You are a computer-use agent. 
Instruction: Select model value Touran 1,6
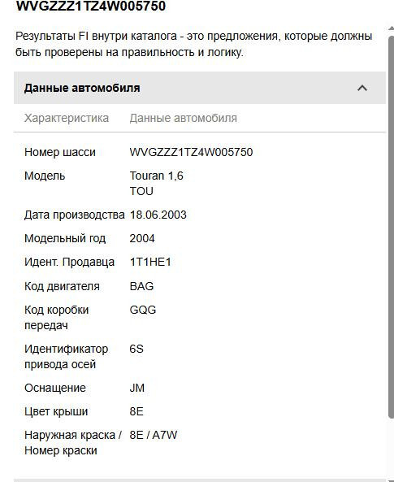157,176
